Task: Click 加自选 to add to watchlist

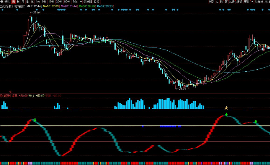Action: click(259, 2)
